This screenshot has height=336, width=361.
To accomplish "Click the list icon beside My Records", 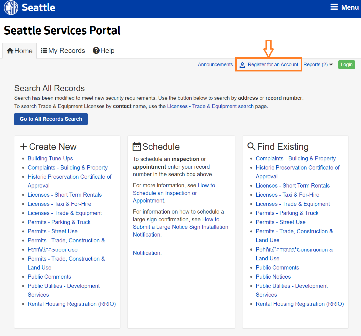I will [44, 50].
